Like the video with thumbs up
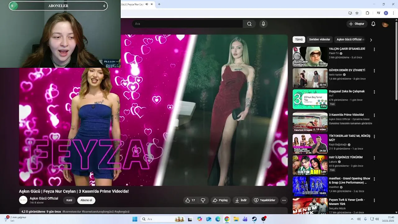This screenshot has height=224, width=398. [x=190, y=200]
